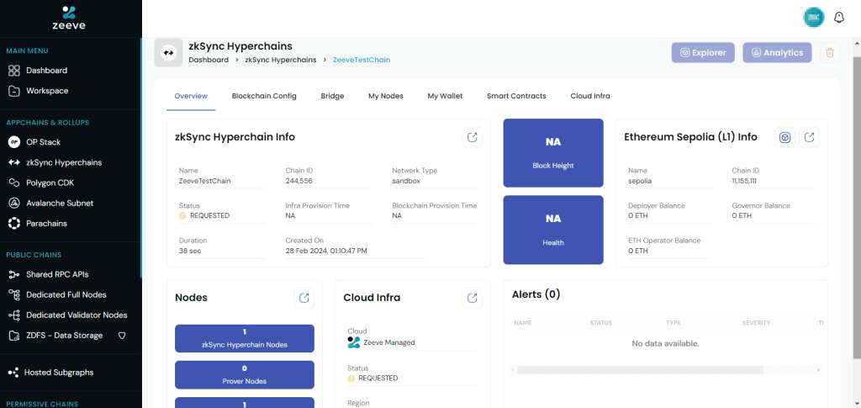Click the Dedicated Full Nodes icon
This screenshot has height=408, width=861.
(14, 295)
